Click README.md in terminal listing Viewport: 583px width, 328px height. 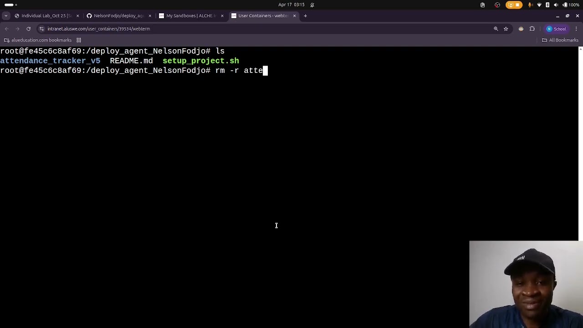point(131,61)
